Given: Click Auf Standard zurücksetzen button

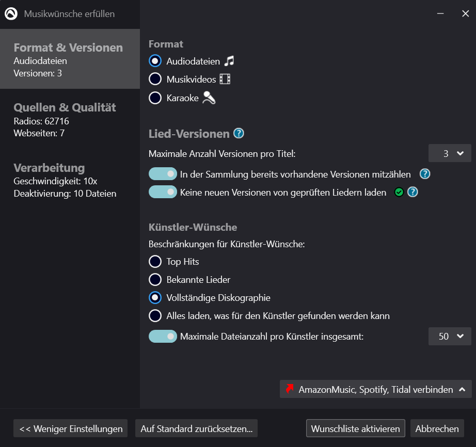Looking at the screenshot, I should pyautogui.click(x=196, y=428).
